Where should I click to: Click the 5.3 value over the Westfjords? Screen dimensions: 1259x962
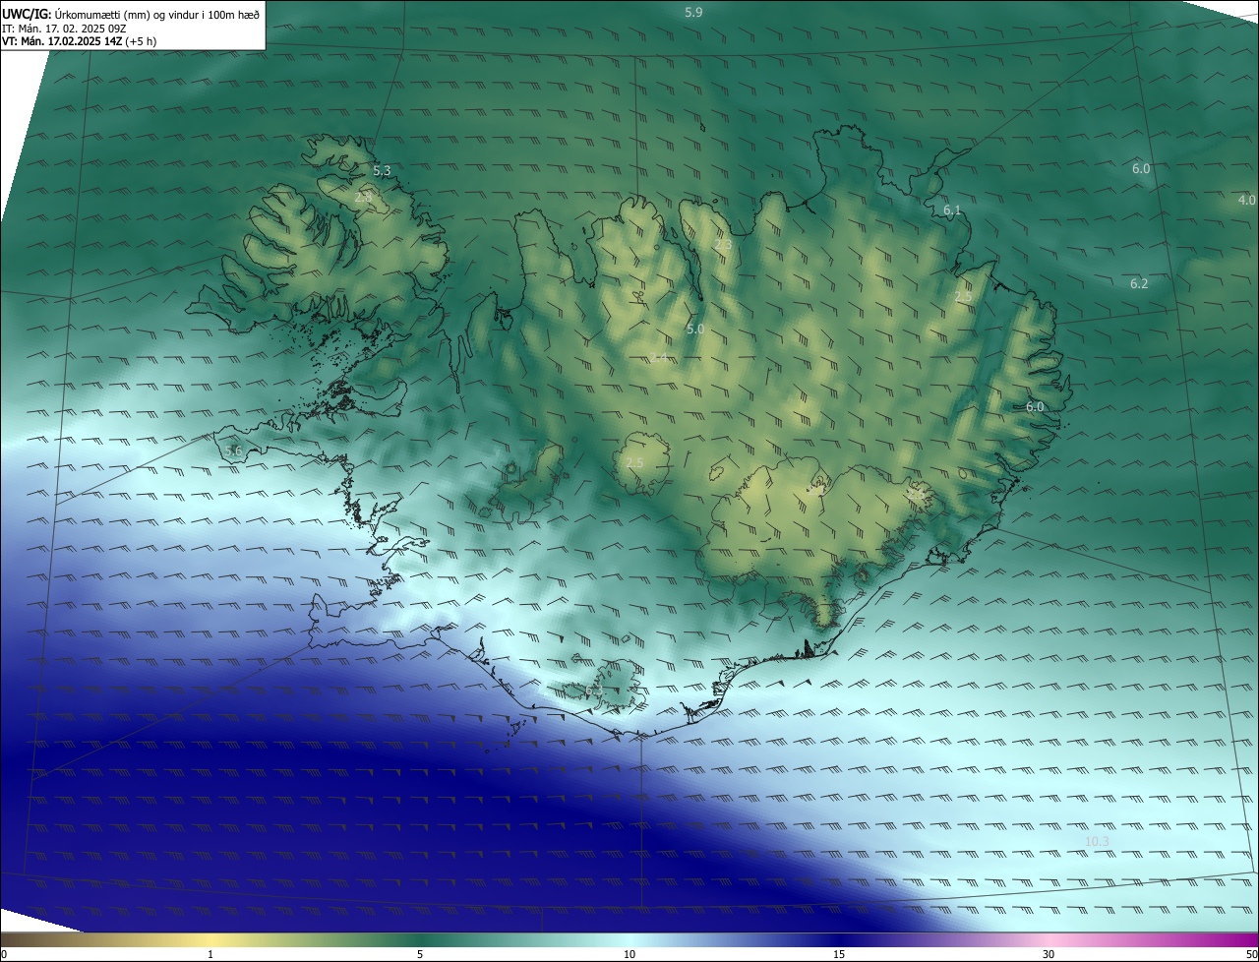pyautogui.click(x=382, y=171)
